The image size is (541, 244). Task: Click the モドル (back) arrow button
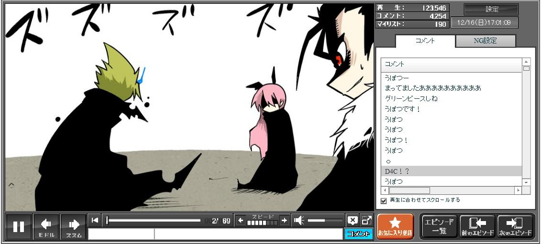(46, 226)
